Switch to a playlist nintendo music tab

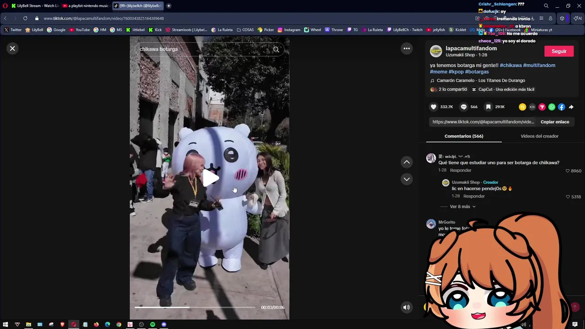[x=85, y=6]
